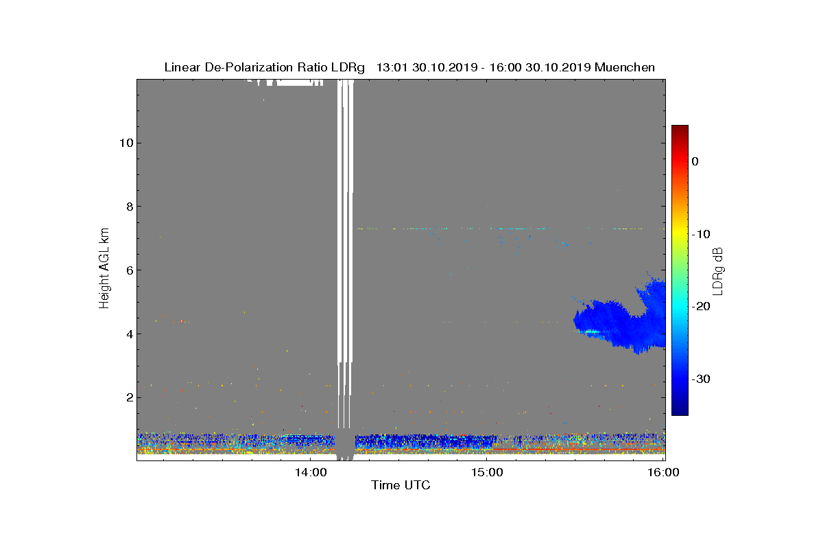The image size is (823, 549).
Task: Click the 14:00 time tick label
Action: 309,472
